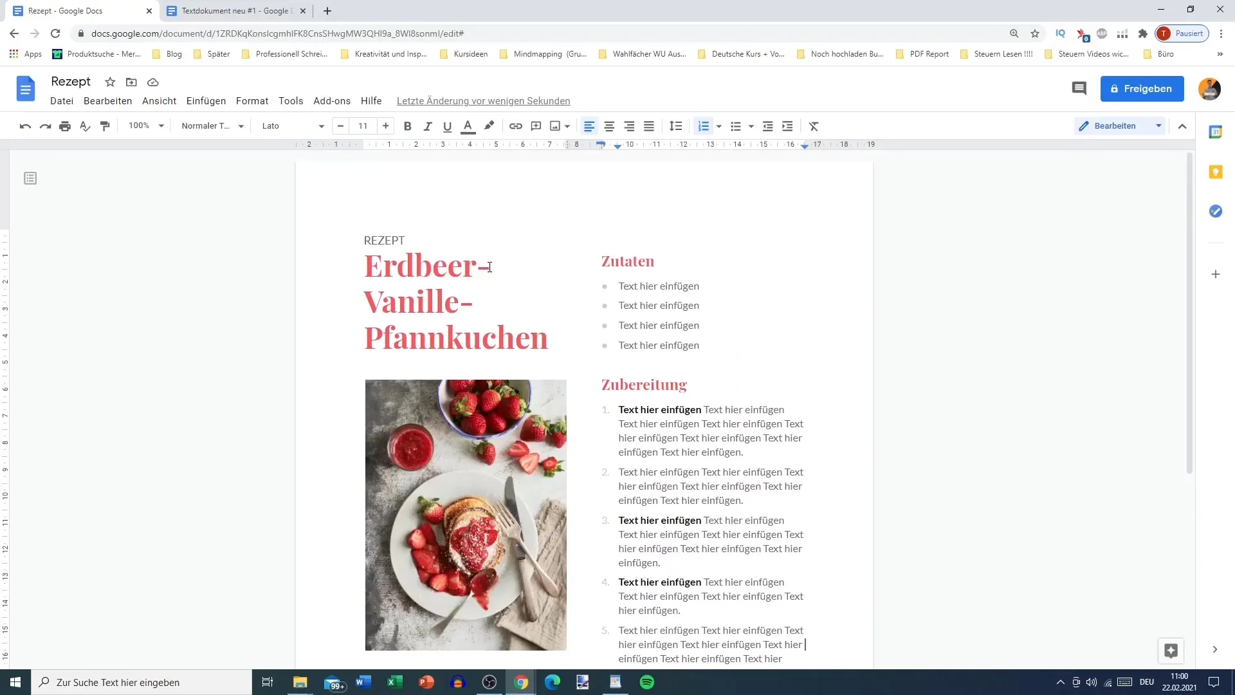The width and height of the screenshot is (1235, 695).
Task: Open the Tools menu
Action: [291, 101]
